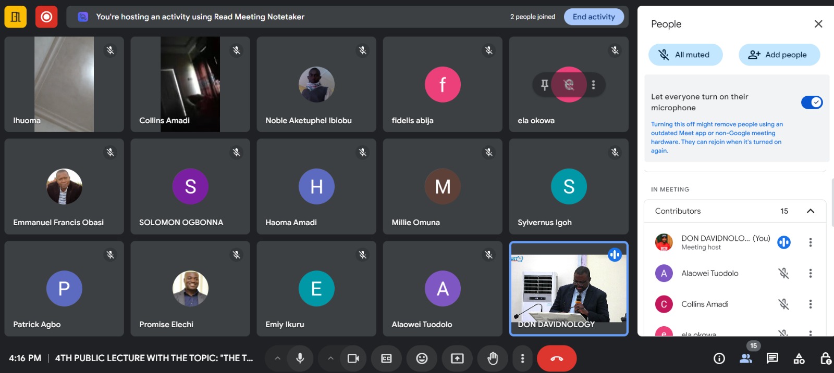
Task: Click the End activity button
Action: point(594,17)
